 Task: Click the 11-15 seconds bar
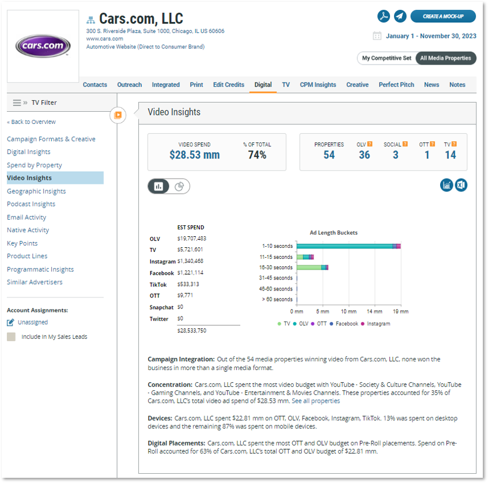pyautogui.click(x=305, y=257)
